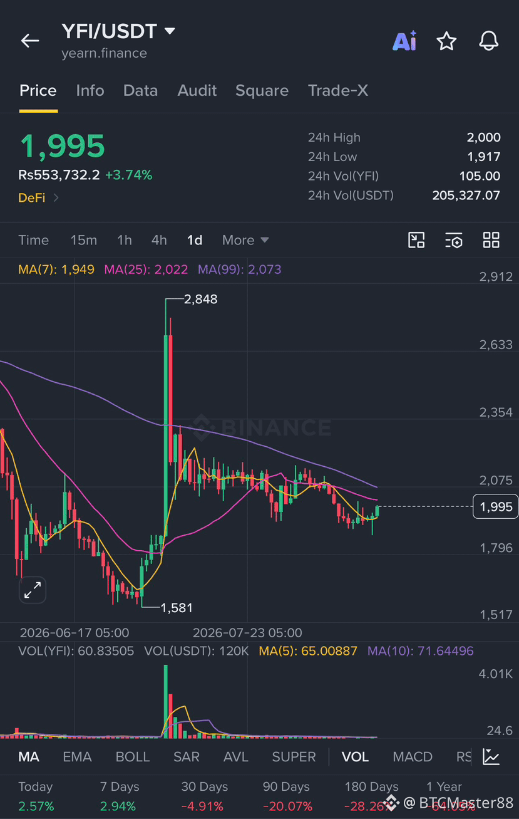The height and width of the screenshot is (819, 519).
Task: Click the MA(7): 1,949 label
Action: 56,269
